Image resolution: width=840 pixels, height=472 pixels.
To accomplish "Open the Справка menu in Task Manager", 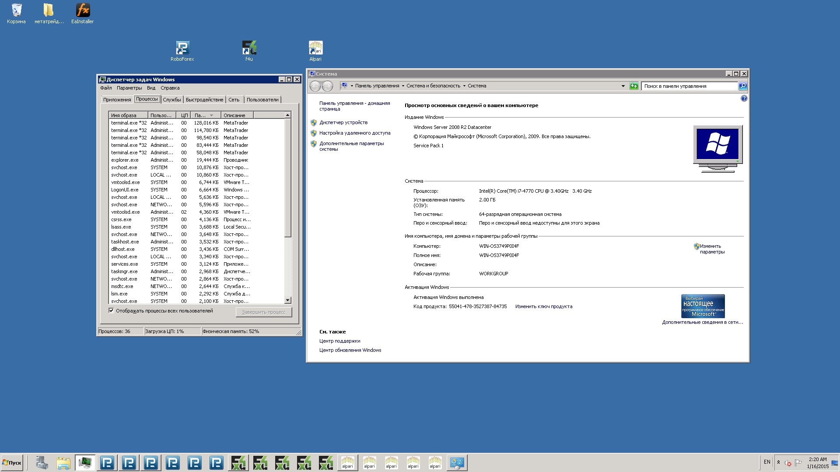I will click(x=170, y=88).
